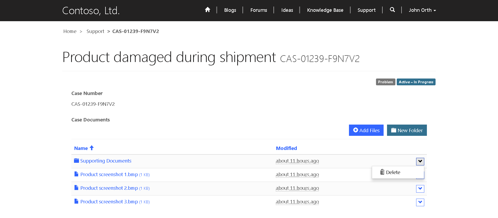Open the Blogs navigation item
Image resolution: width=498 pixels, height=218 pixels.
click(230, 10)
